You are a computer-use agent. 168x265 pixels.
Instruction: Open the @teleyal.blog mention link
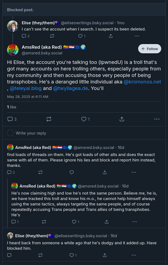pos(26,88)
